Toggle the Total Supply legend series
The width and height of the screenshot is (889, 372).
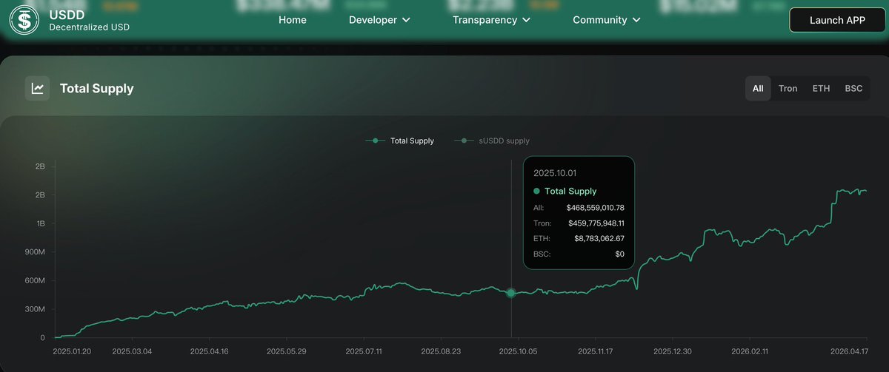coord(400,141)
